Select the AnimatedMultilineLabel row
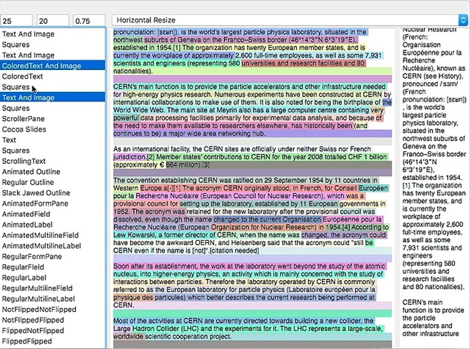Viewport: 470px width, 349px height. click(53, 246)
